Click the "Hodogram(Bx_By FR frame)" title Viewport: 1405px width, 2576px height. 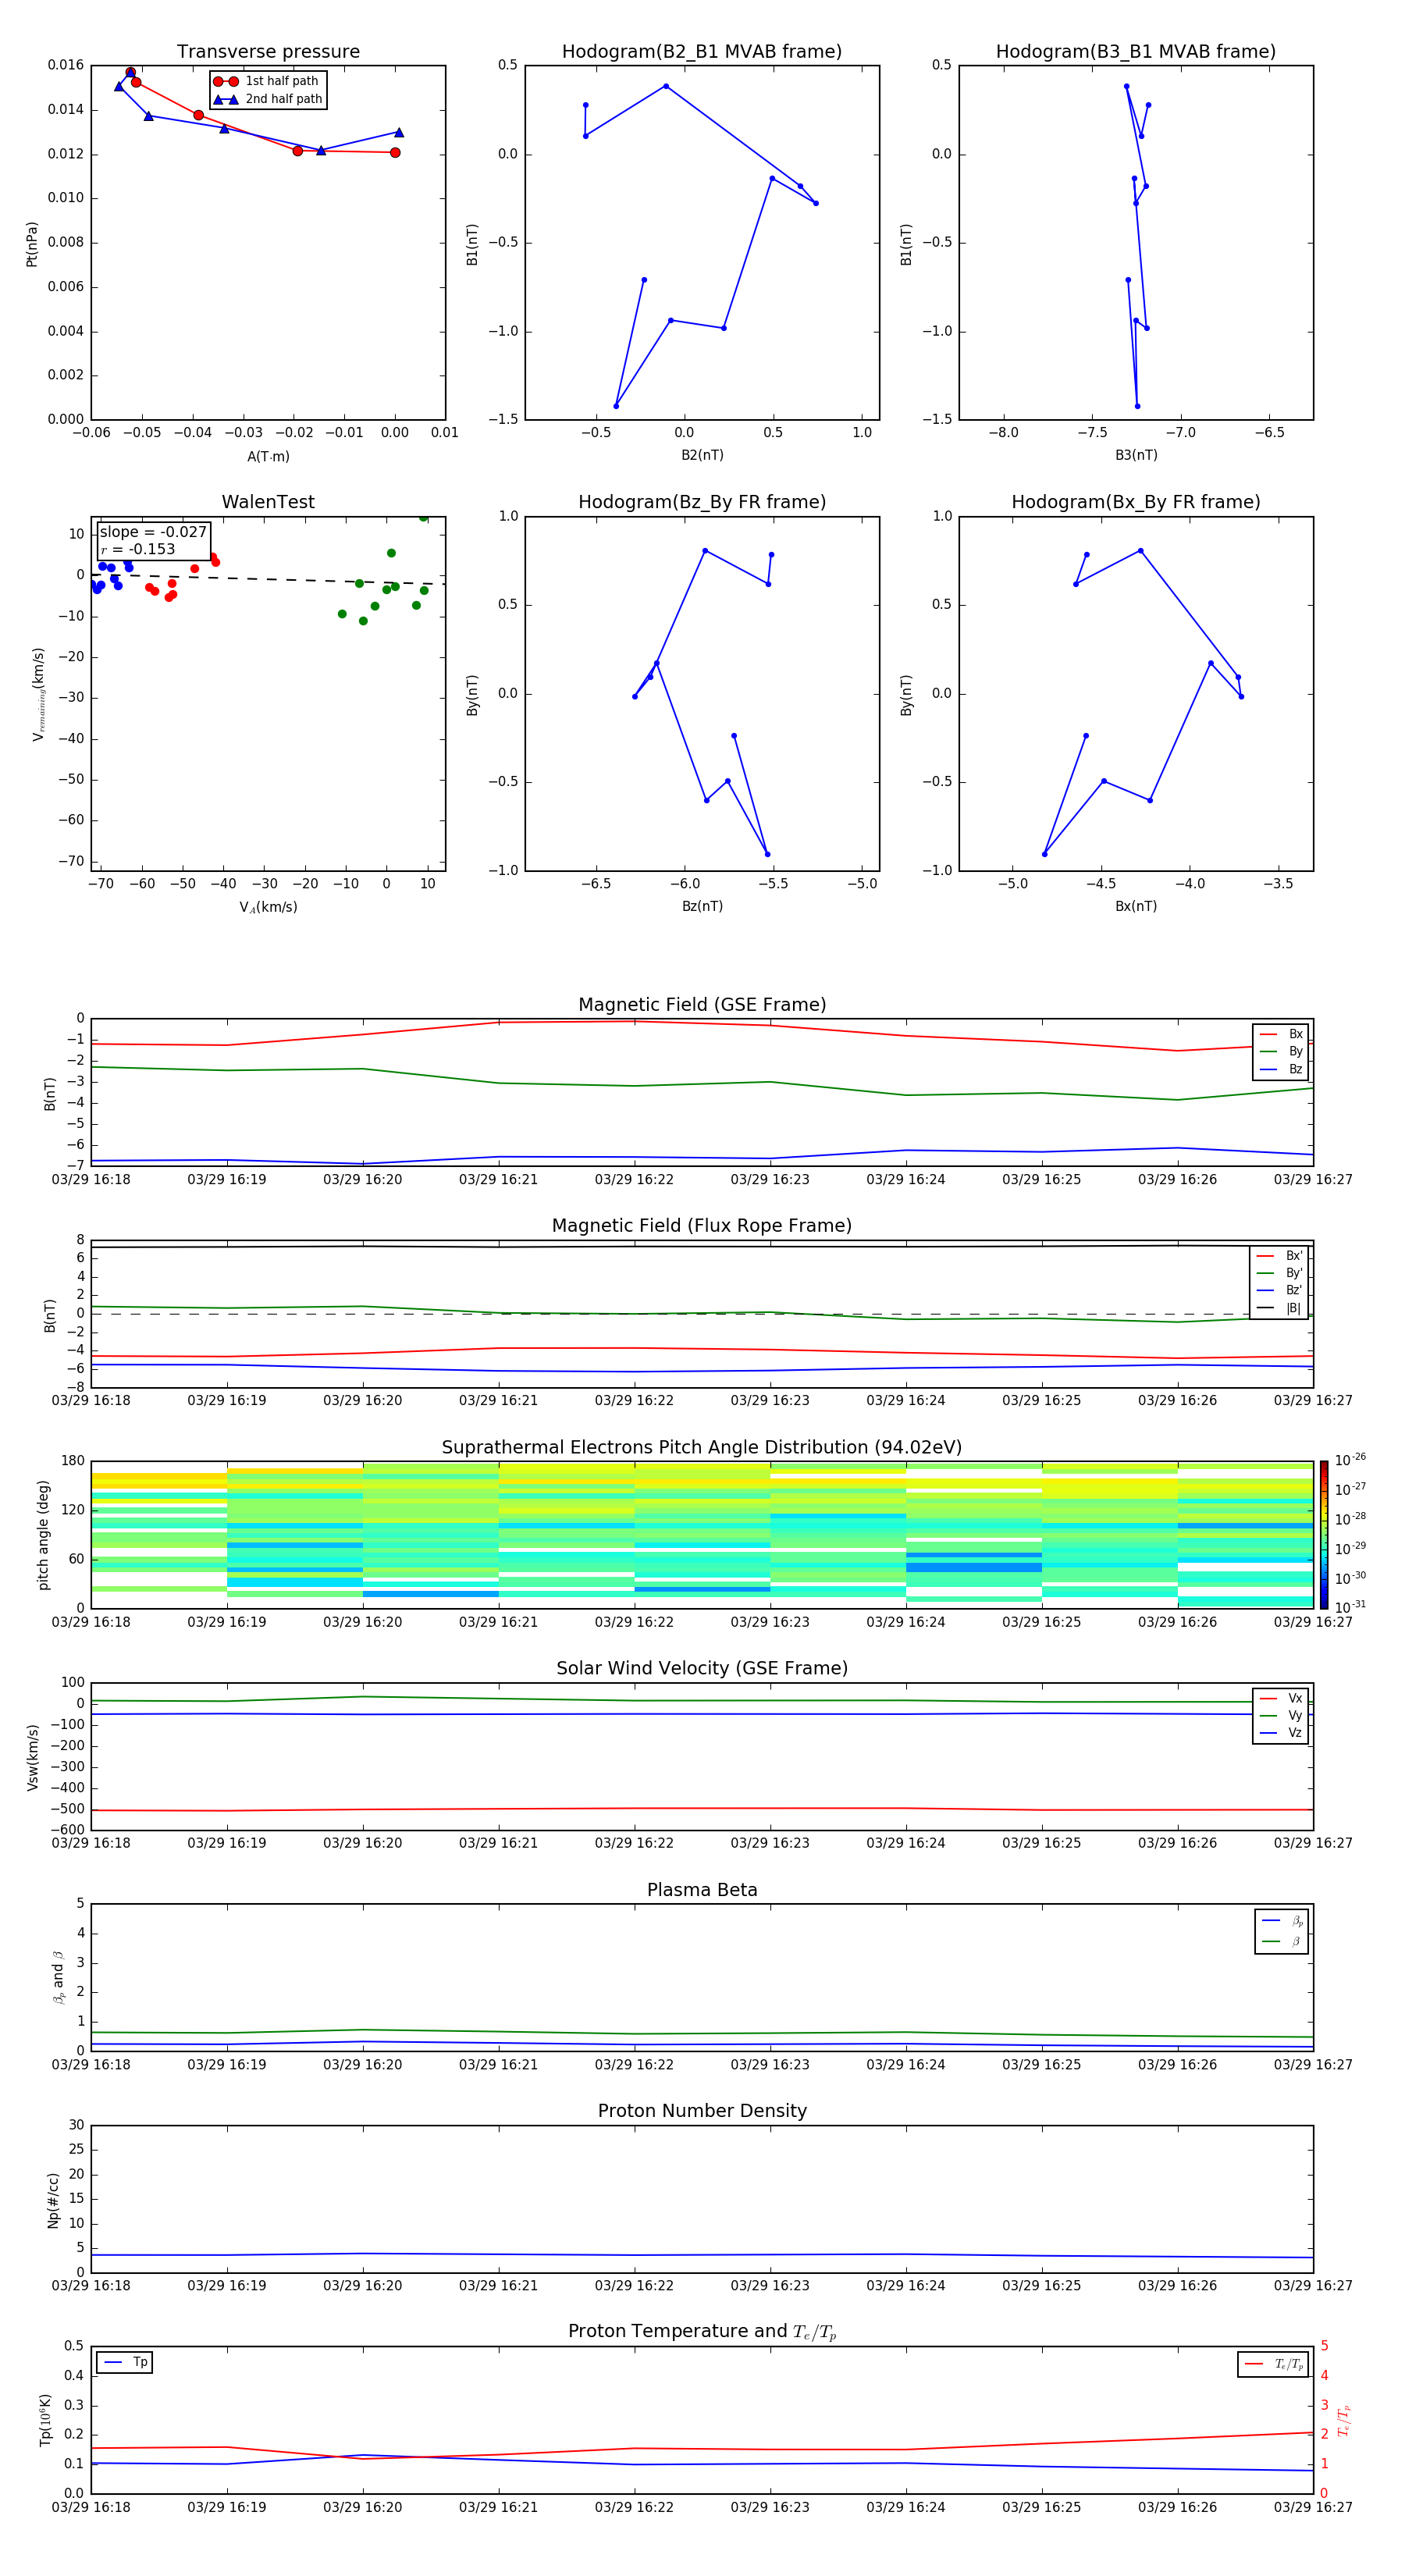1136,502
